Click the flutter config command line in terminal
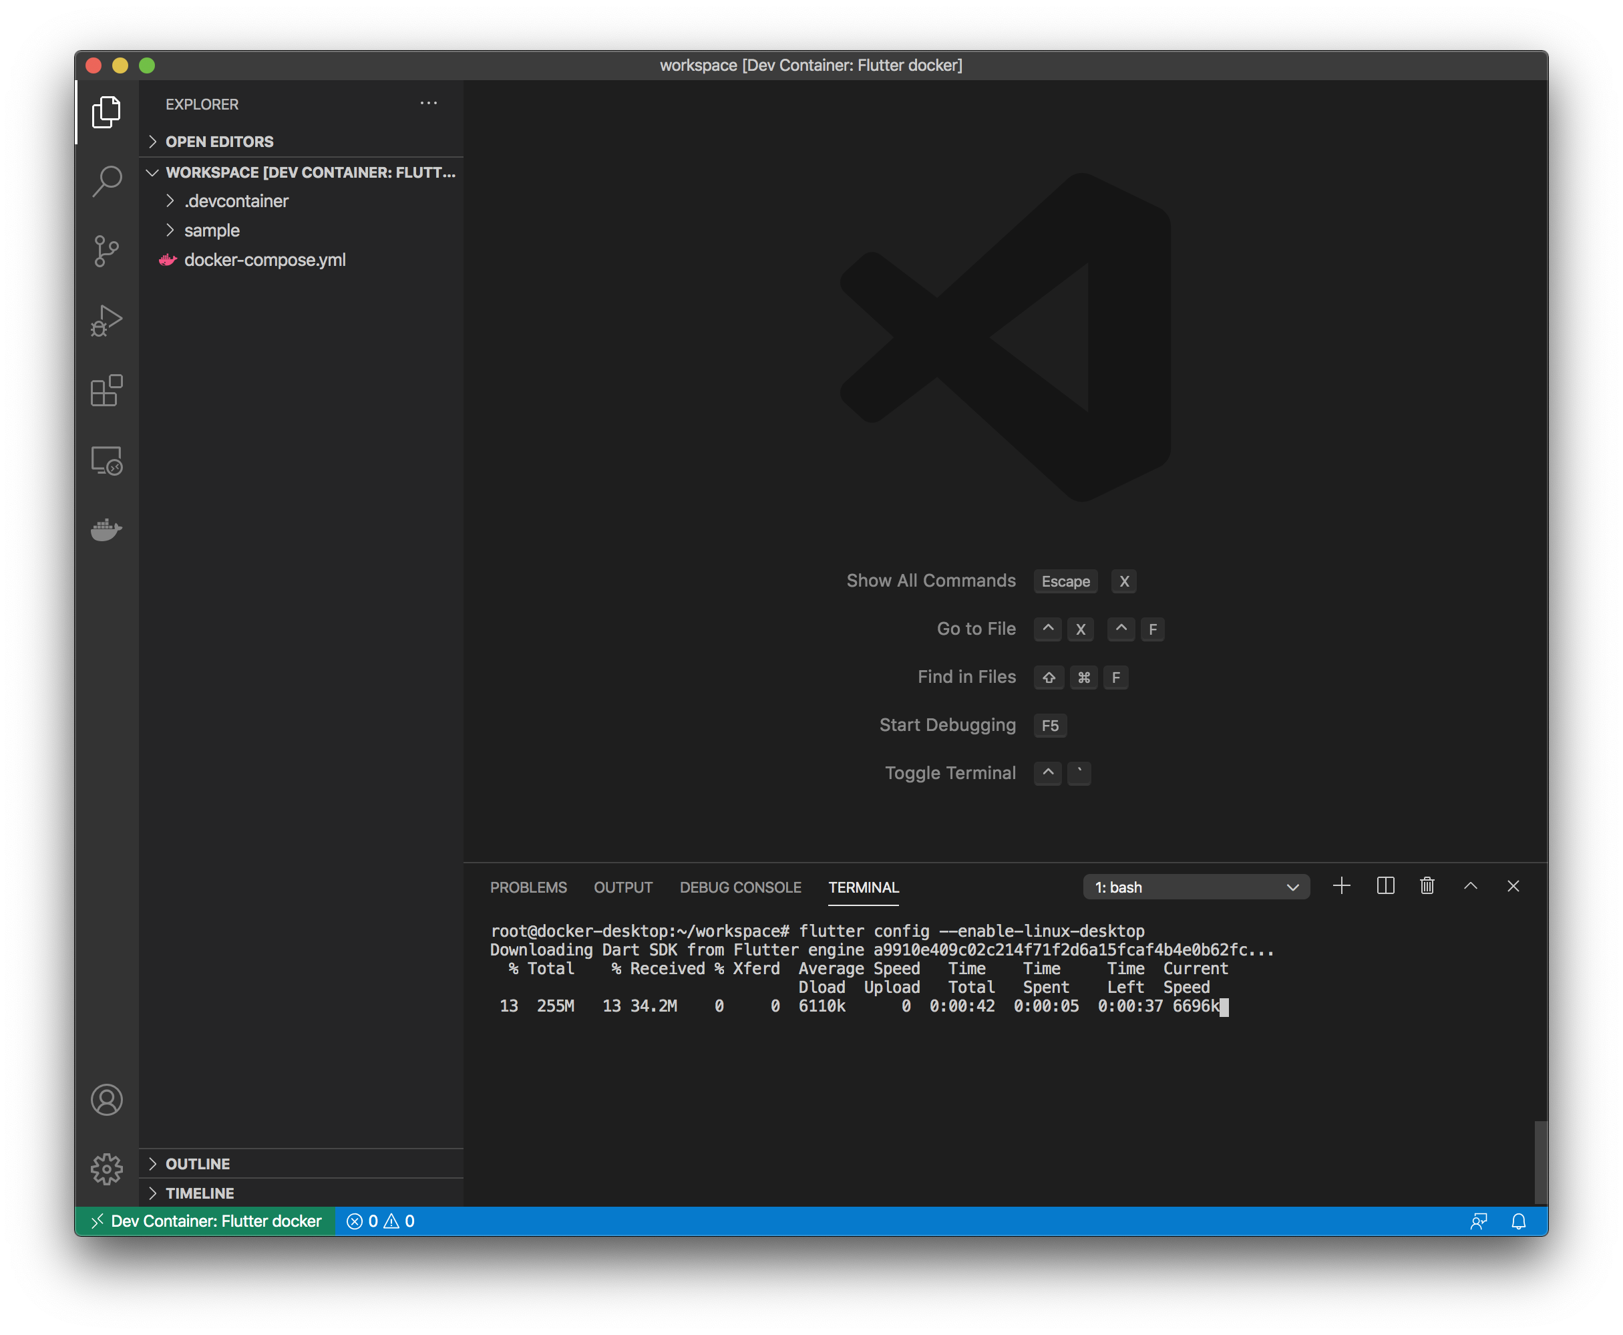This screenshot has height=1335, width=1623. [x=818, y=931]
